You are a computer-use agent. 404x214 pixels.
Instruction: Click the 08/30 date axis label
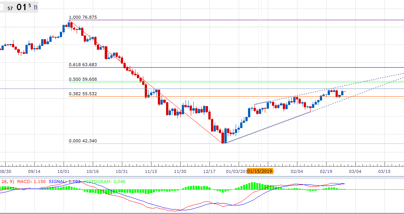point(5,171)
